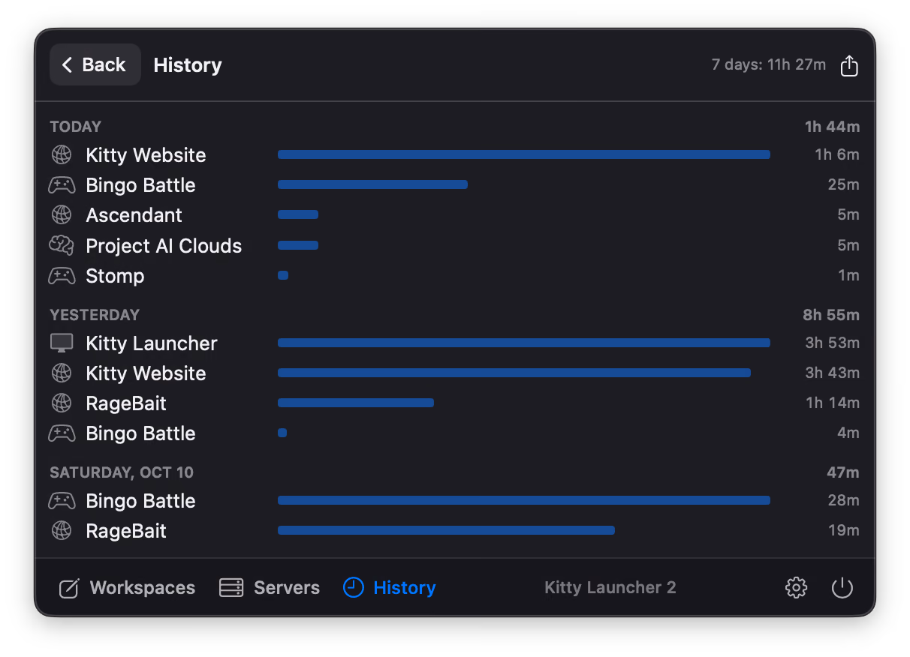Click the 1h 6m duration value
Image resolution: width=910 pixels, height=657 pixels.
pos(837,155)
